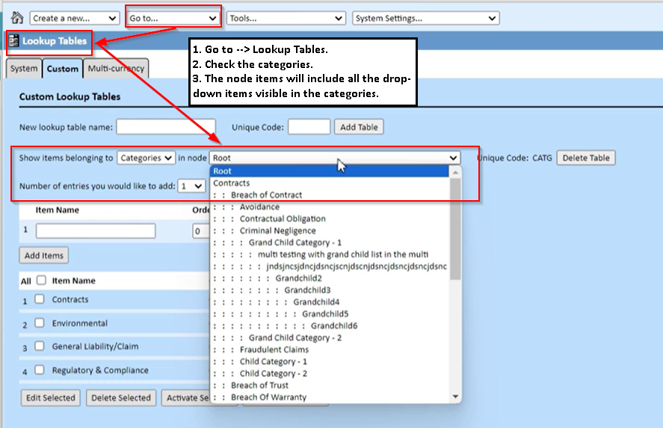
Task: Click the node list scroll down arrow
Action: [455, 397]
